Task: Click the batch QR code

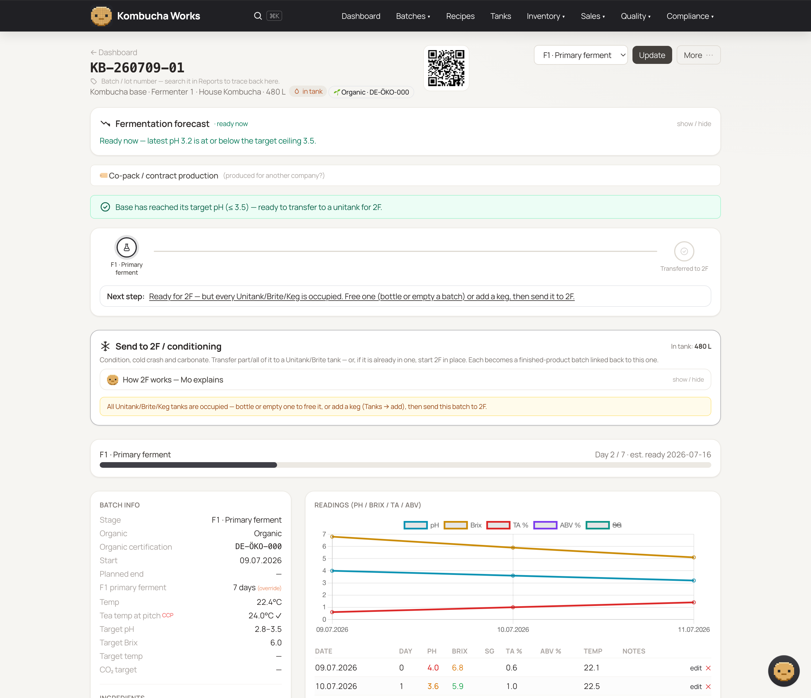Action: pyautogui.click(x=446, y=68)
